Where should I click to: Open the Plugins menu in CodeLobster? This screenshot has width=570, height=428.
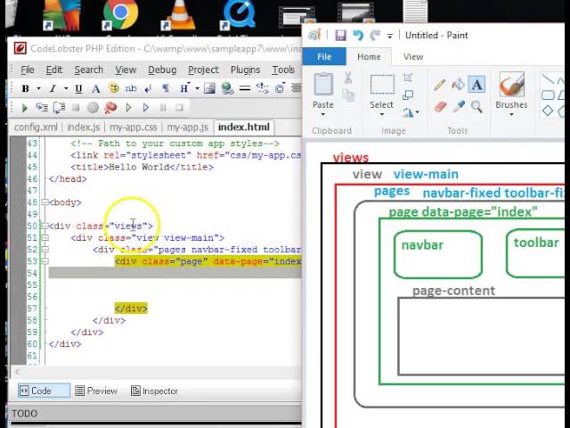246,70
